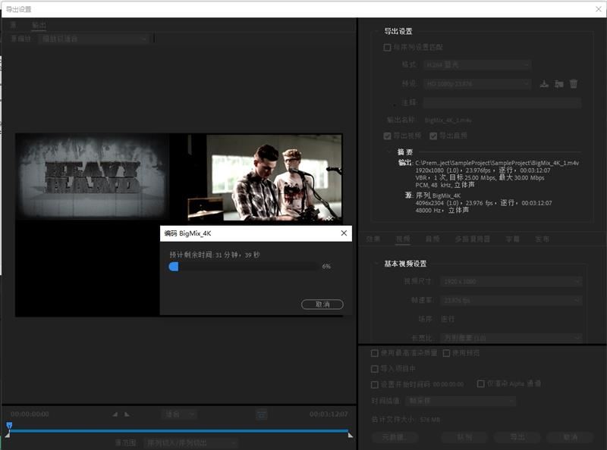The image size is (607, 450).
Task: Open the 音频 tab
Action: [432, 239]
